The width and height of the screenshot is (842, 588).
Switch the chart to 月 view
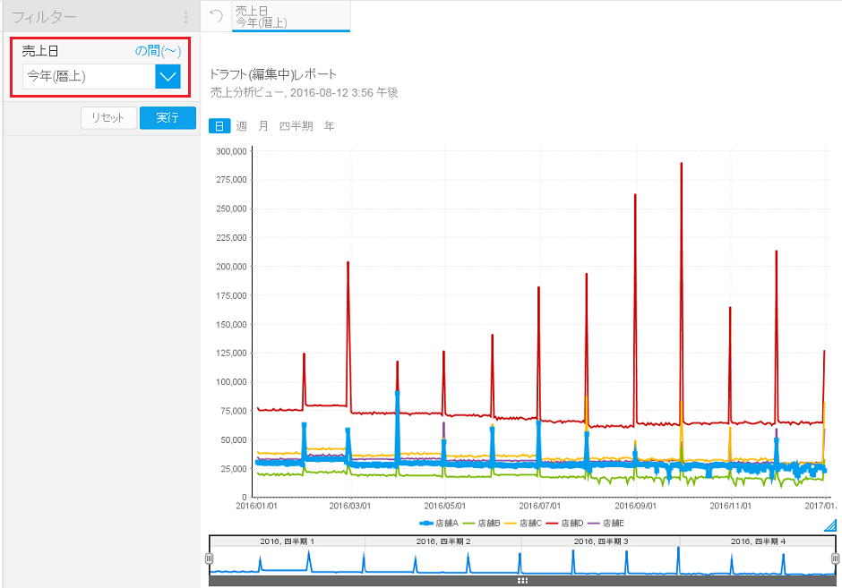263,126
